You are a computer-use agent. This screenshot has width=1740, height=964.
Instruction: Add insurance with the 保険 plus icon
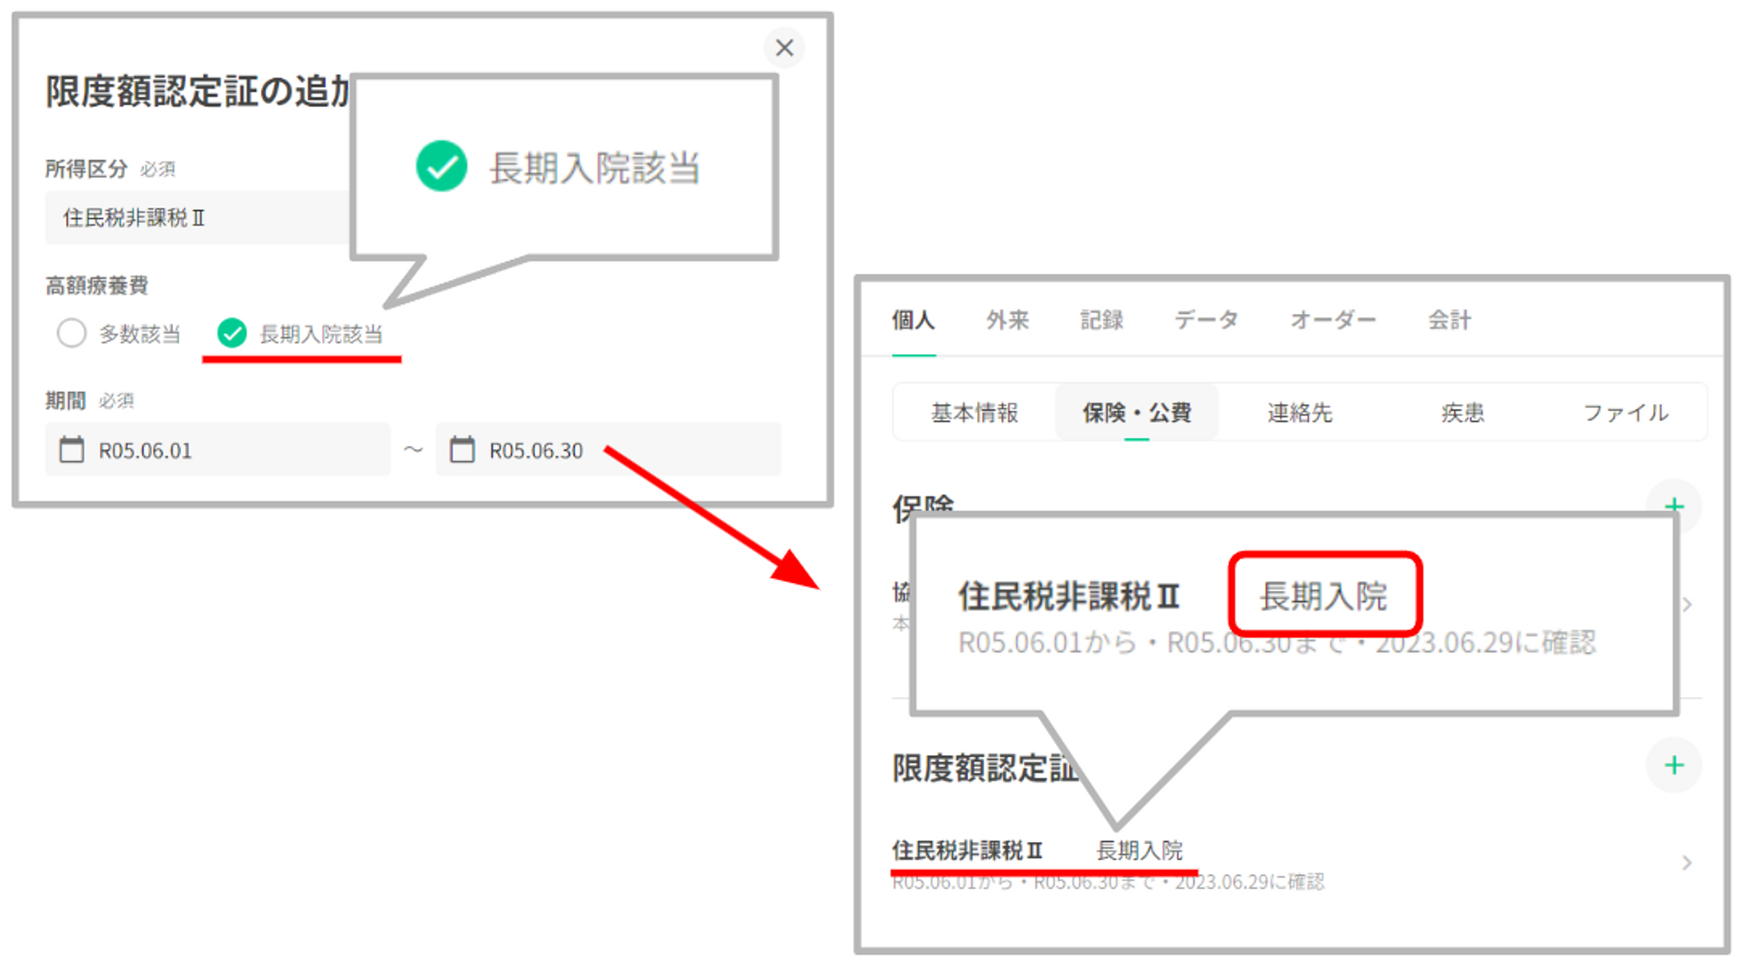(x=1674, y=505)
